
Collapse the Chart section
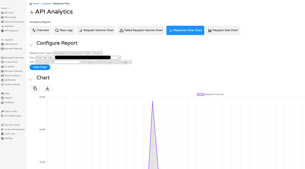[31, 79]
